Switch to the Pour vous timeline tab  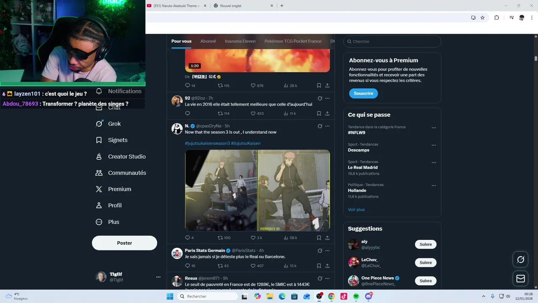(x=181, y=41)
